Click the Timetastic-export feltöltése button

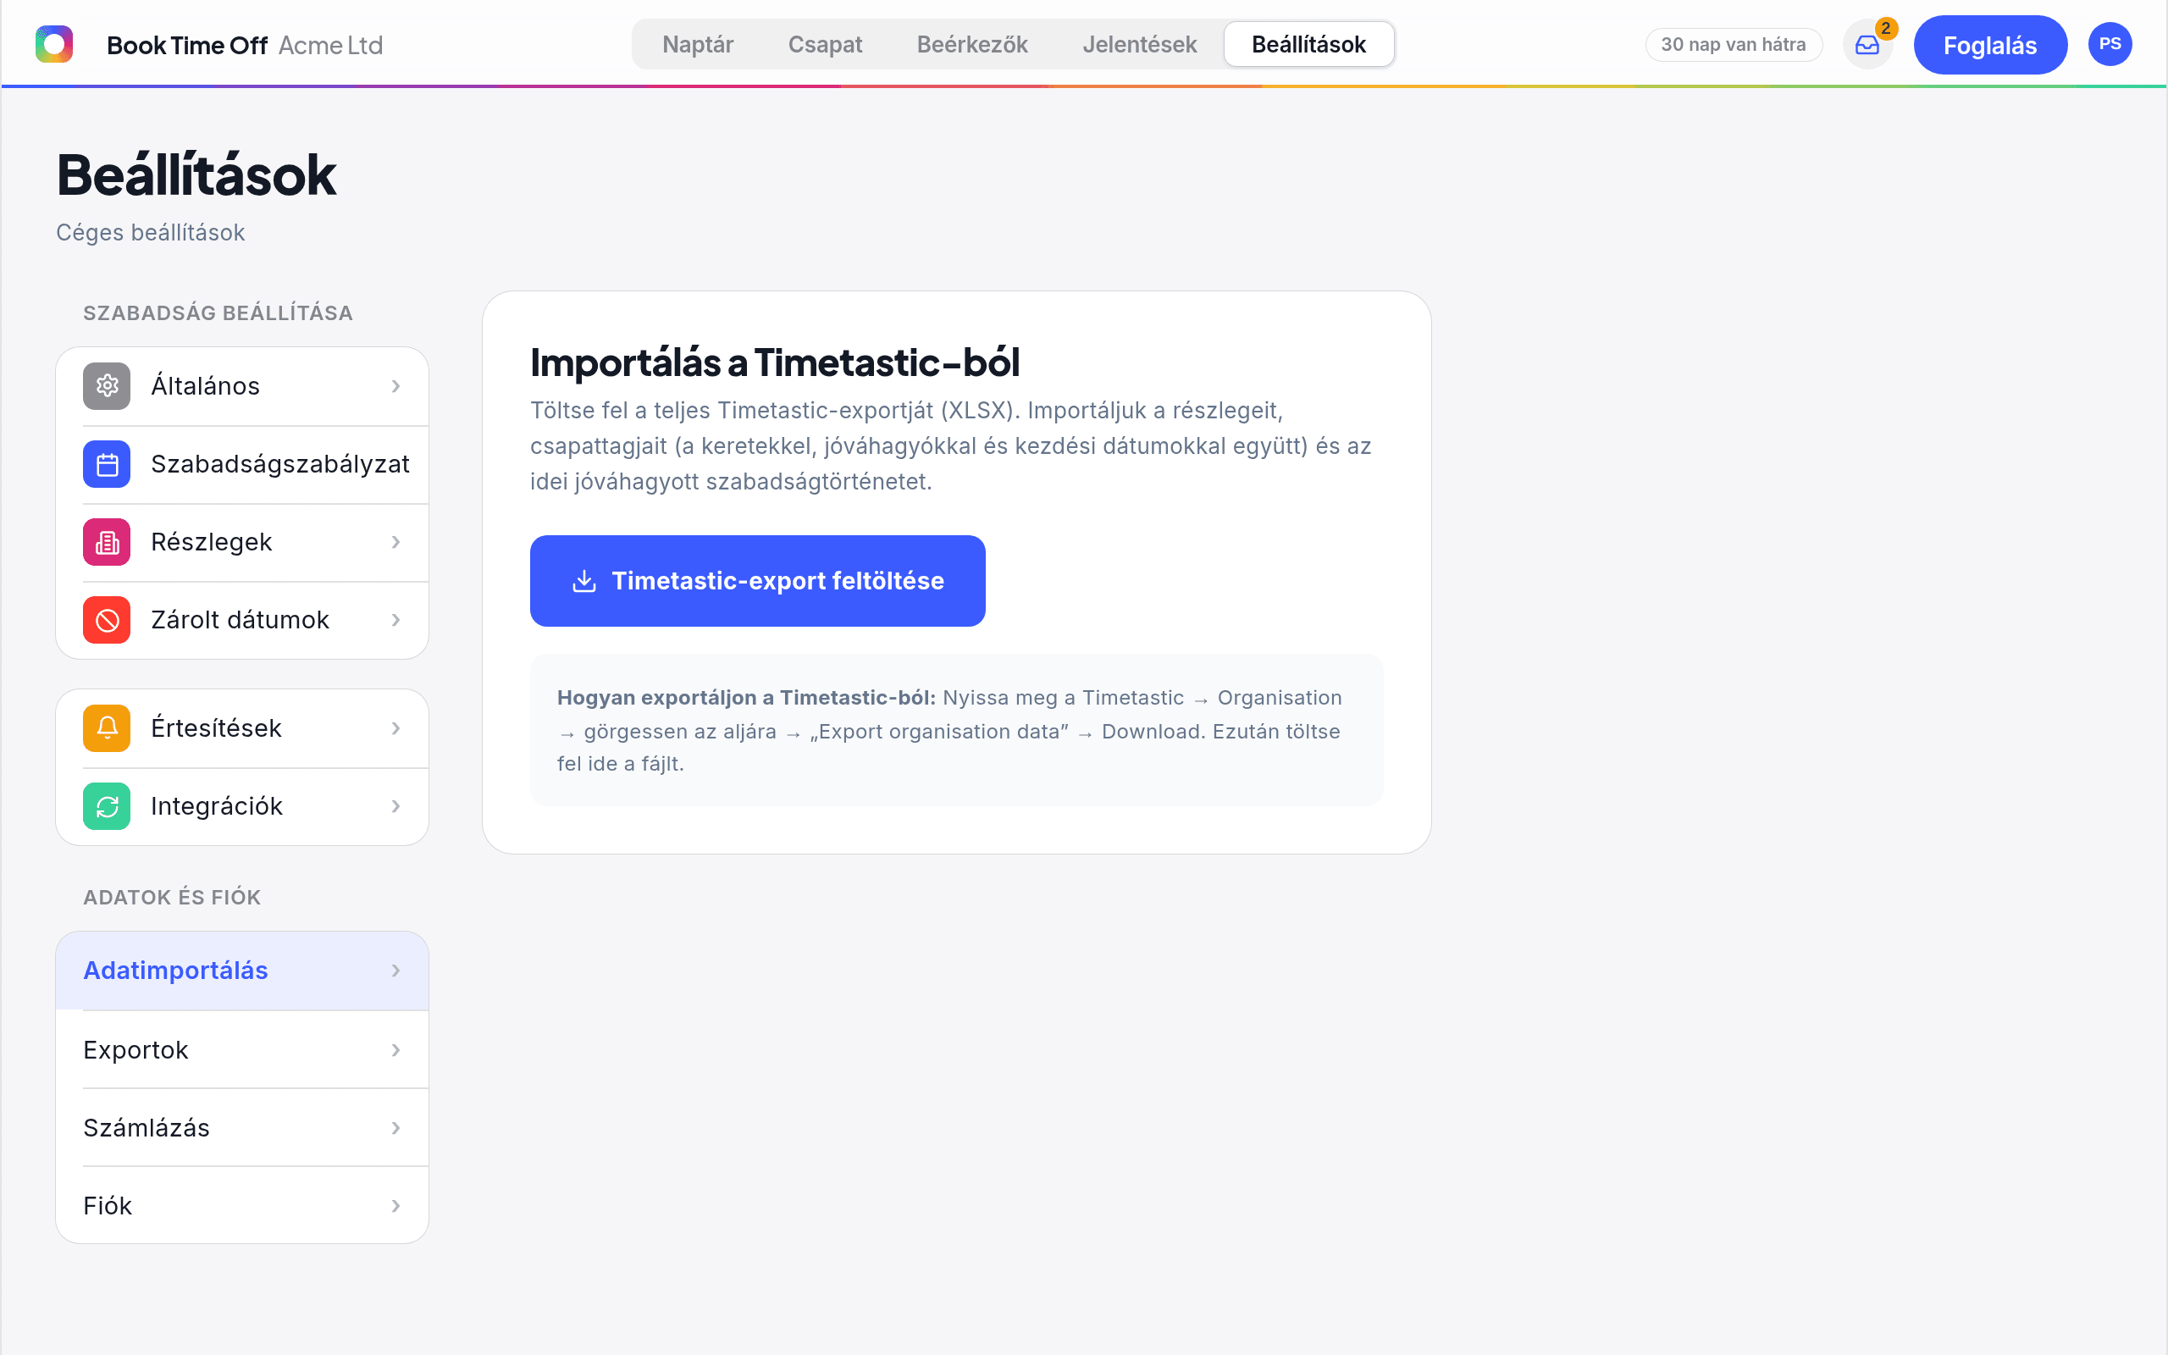[x=758, y=581]
